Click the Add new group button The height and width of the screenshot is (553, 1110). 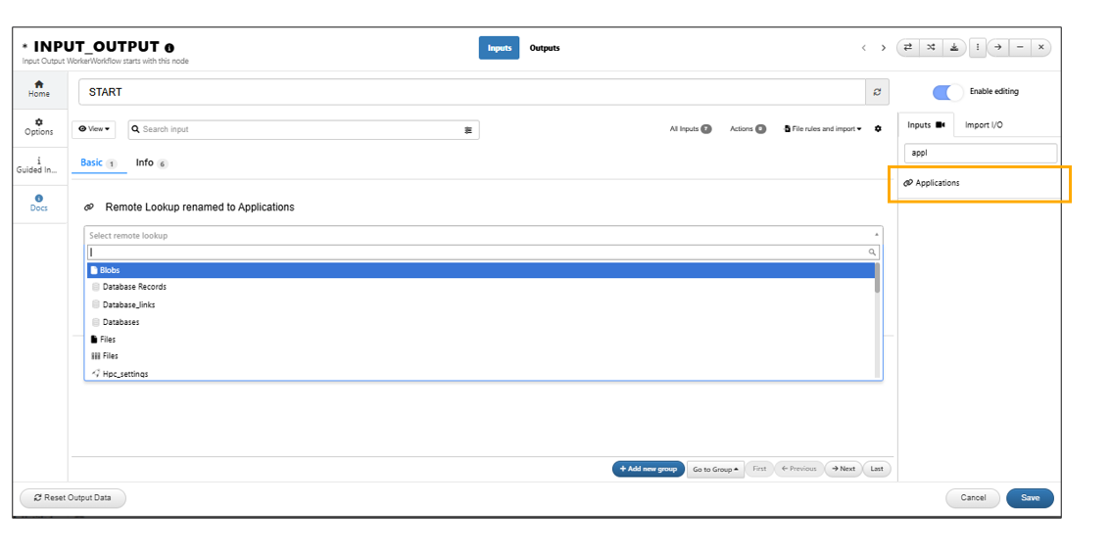coord(648,469)
